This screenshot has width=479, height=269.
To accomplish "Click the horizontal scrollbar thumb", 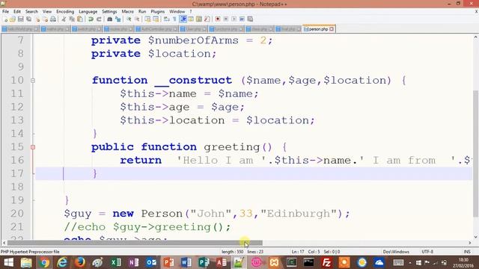I will [135, 243].
